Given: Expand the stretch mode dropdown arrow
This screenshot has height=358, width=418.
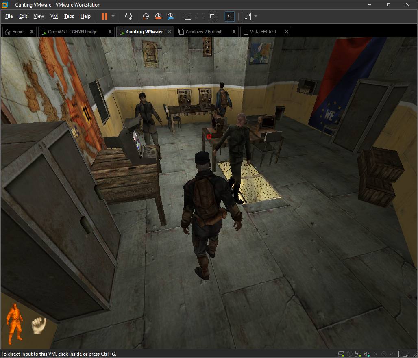Looking at the screenshot, I should pyautogui.click(x=256, y=16).
